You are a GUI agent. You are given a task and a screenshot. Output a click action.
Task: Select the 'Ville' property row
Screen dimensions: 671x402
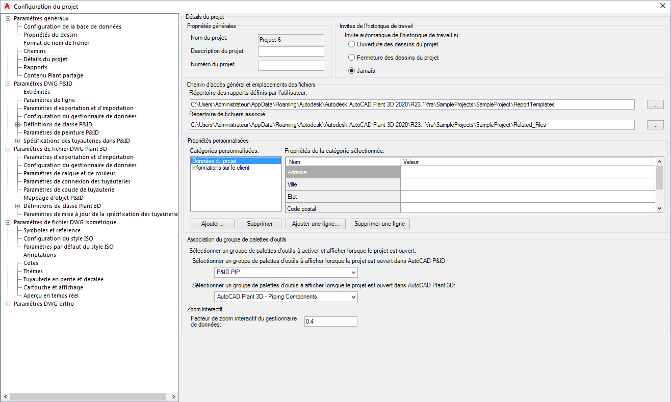(470, 184)
